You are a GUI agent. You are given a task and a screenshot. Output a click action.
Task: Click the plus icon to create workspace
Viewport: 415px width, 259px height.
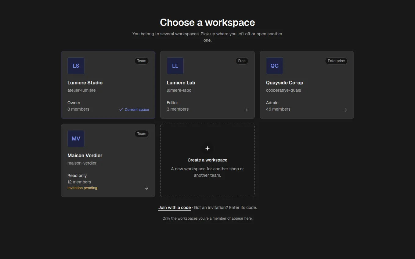click(208, 148)
